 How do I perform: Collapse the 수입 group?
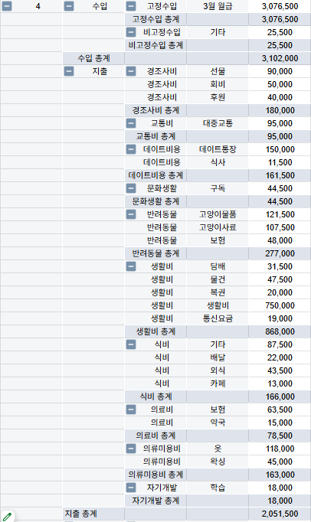coord(69,6)
